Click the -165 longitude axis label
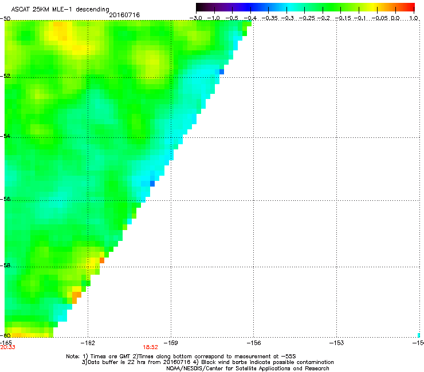The height and width of the screenshot is (372, 424). (x=6, y=343)
